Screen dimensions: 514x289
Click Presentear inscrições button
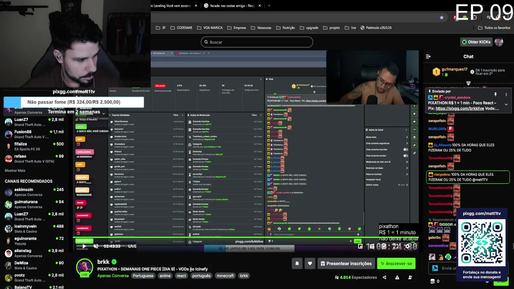point(346,264)
